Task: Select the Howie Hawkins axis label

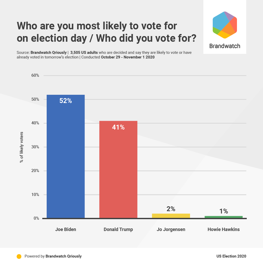Action: pyautogui.click(x=224, y=229)
